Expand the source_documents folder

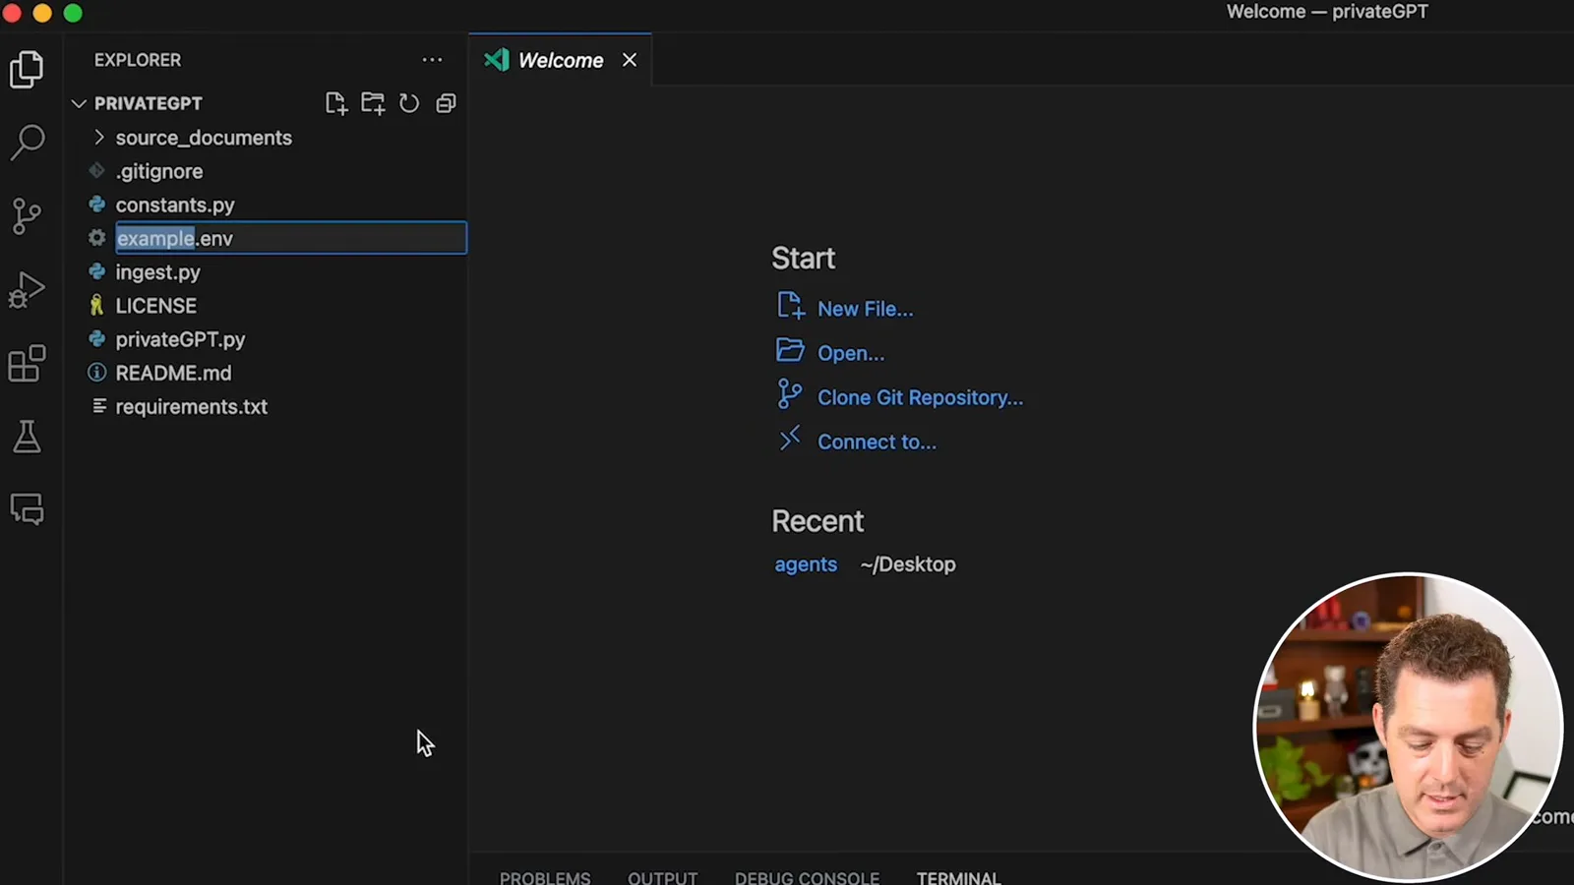click(98, 138)
